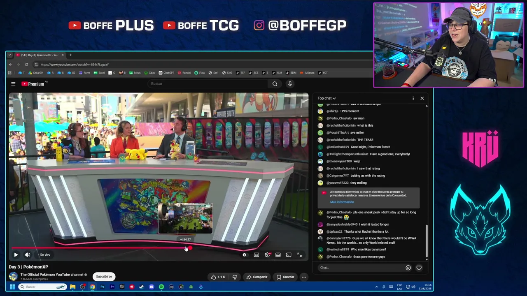
Task: Open the Xbox bookmark
Action: (150, 73)
